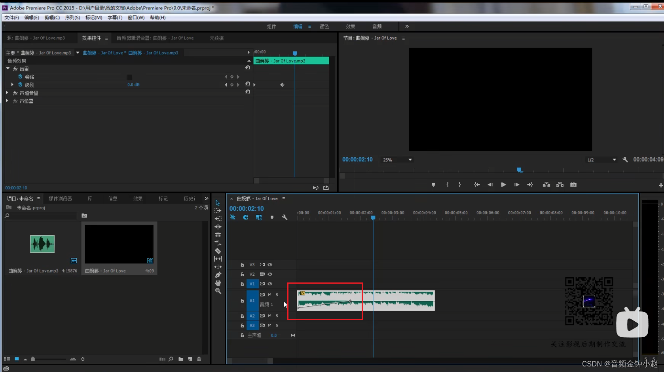
Task: Open master clip dropdown arrow in effect controls
Action: tap(78, 53)
